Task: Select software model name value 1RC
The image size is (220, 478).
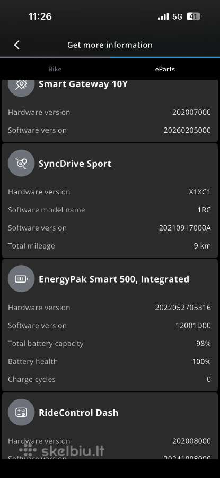Action: coord(204,210)
